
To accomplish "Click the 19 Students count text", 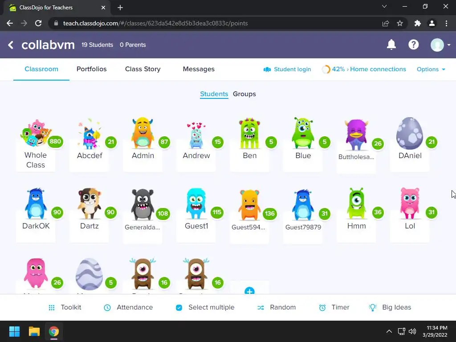I will [x=97, y=45].
